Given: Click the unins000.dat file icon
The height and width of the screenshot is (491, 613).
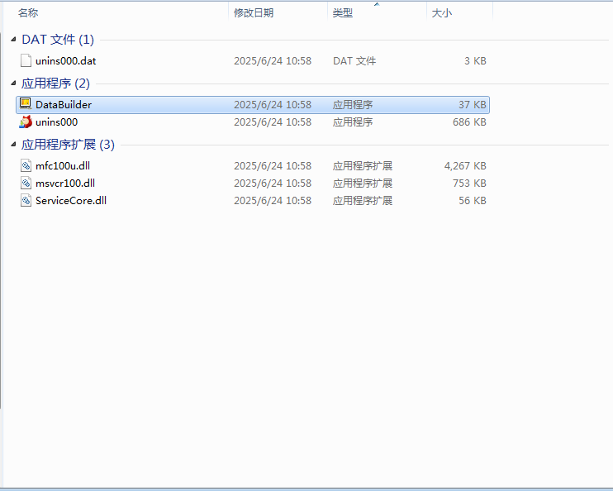Looking at the screenshot, I should click(x=26, y=60).
